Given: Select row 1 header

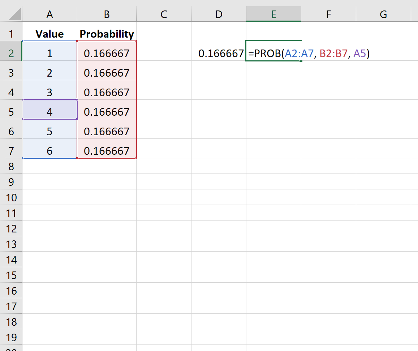Looking at the screenshot, I should [x=11, y=34].
